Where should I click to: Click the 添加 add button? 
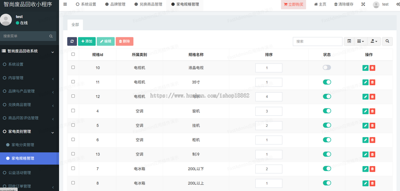[x=87, y=41]
